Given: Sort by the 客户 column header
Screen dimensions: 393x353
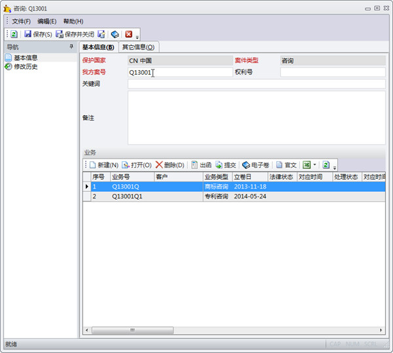Looking at the screenshot, I should [178, 177].
